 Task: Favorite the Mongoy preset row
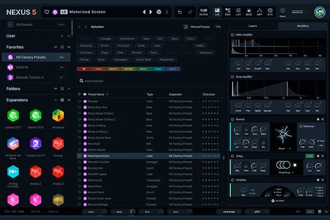pos(79,101)
